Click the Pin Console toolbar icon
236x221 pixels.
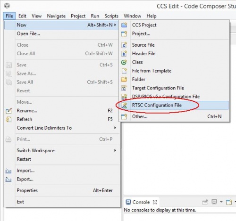[x=205, y=202]
